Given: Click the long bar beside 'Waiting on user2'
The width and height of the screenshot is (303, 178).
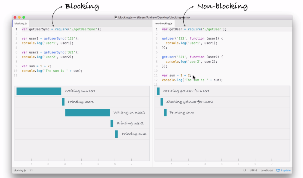Looking at the screenshot, I should [x=88, y=113].
